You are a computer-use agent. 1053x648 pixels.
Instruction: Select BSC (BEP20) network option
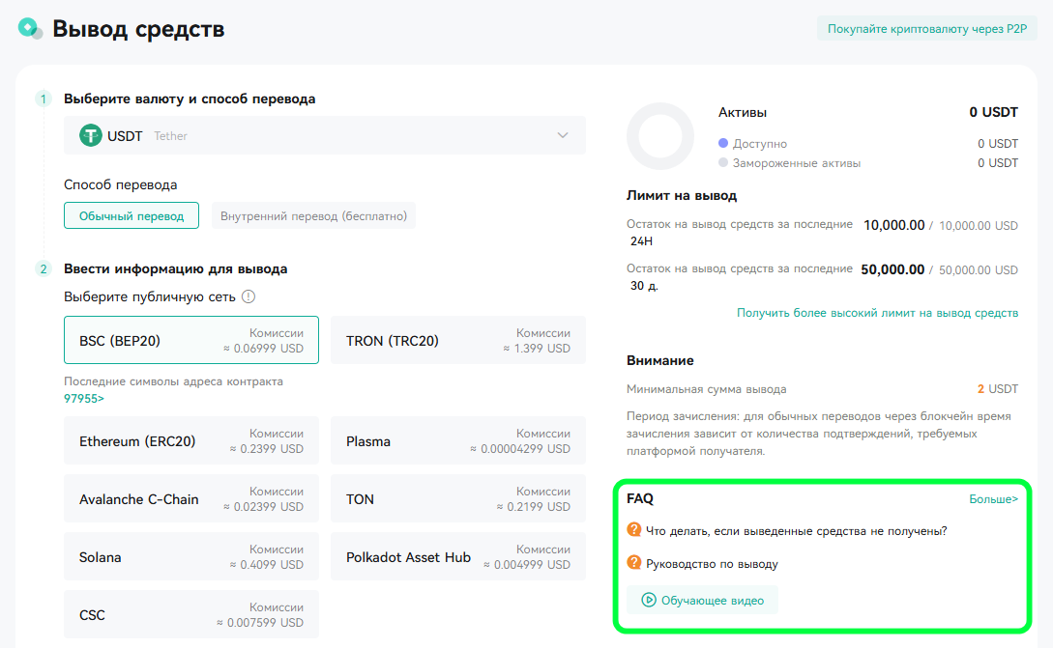(x=191, y=340)
